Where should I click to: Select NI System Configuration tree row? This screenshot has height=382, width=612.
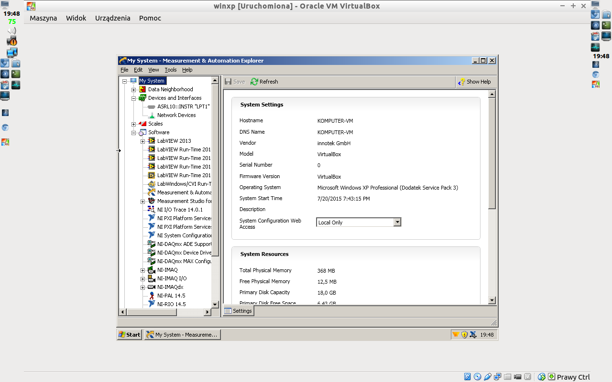click(x=179, y=235)
